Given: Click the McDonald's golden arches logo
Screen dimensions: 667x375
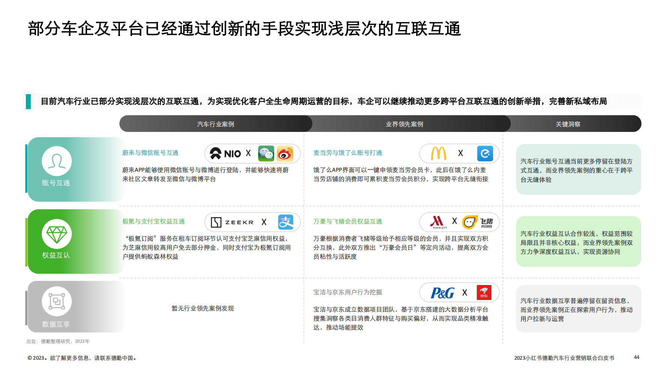Looking at the screenshot, I should click(x=439, y=153).
